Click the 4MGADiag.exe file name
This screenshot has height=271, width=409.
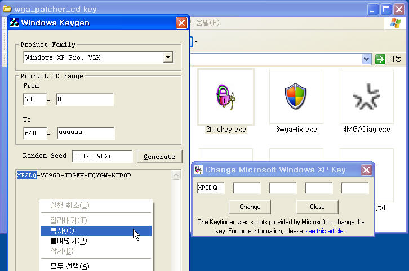[x=367, y=130]
